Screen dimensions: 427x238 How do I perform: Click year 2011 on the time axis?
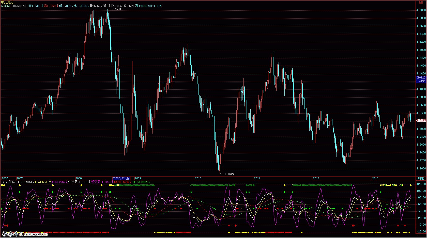257,178
